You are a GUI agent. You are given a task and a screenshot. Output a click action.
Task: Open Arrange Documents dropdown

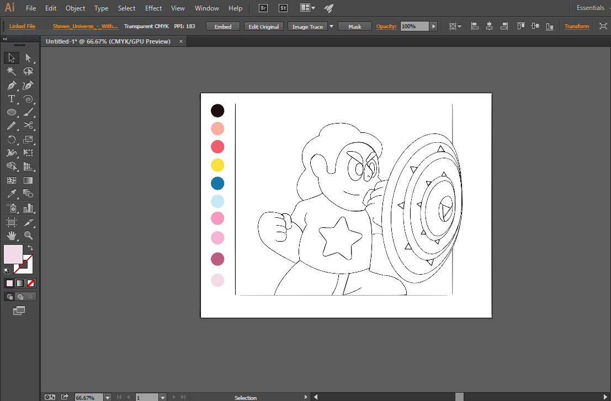click(307, 8)
